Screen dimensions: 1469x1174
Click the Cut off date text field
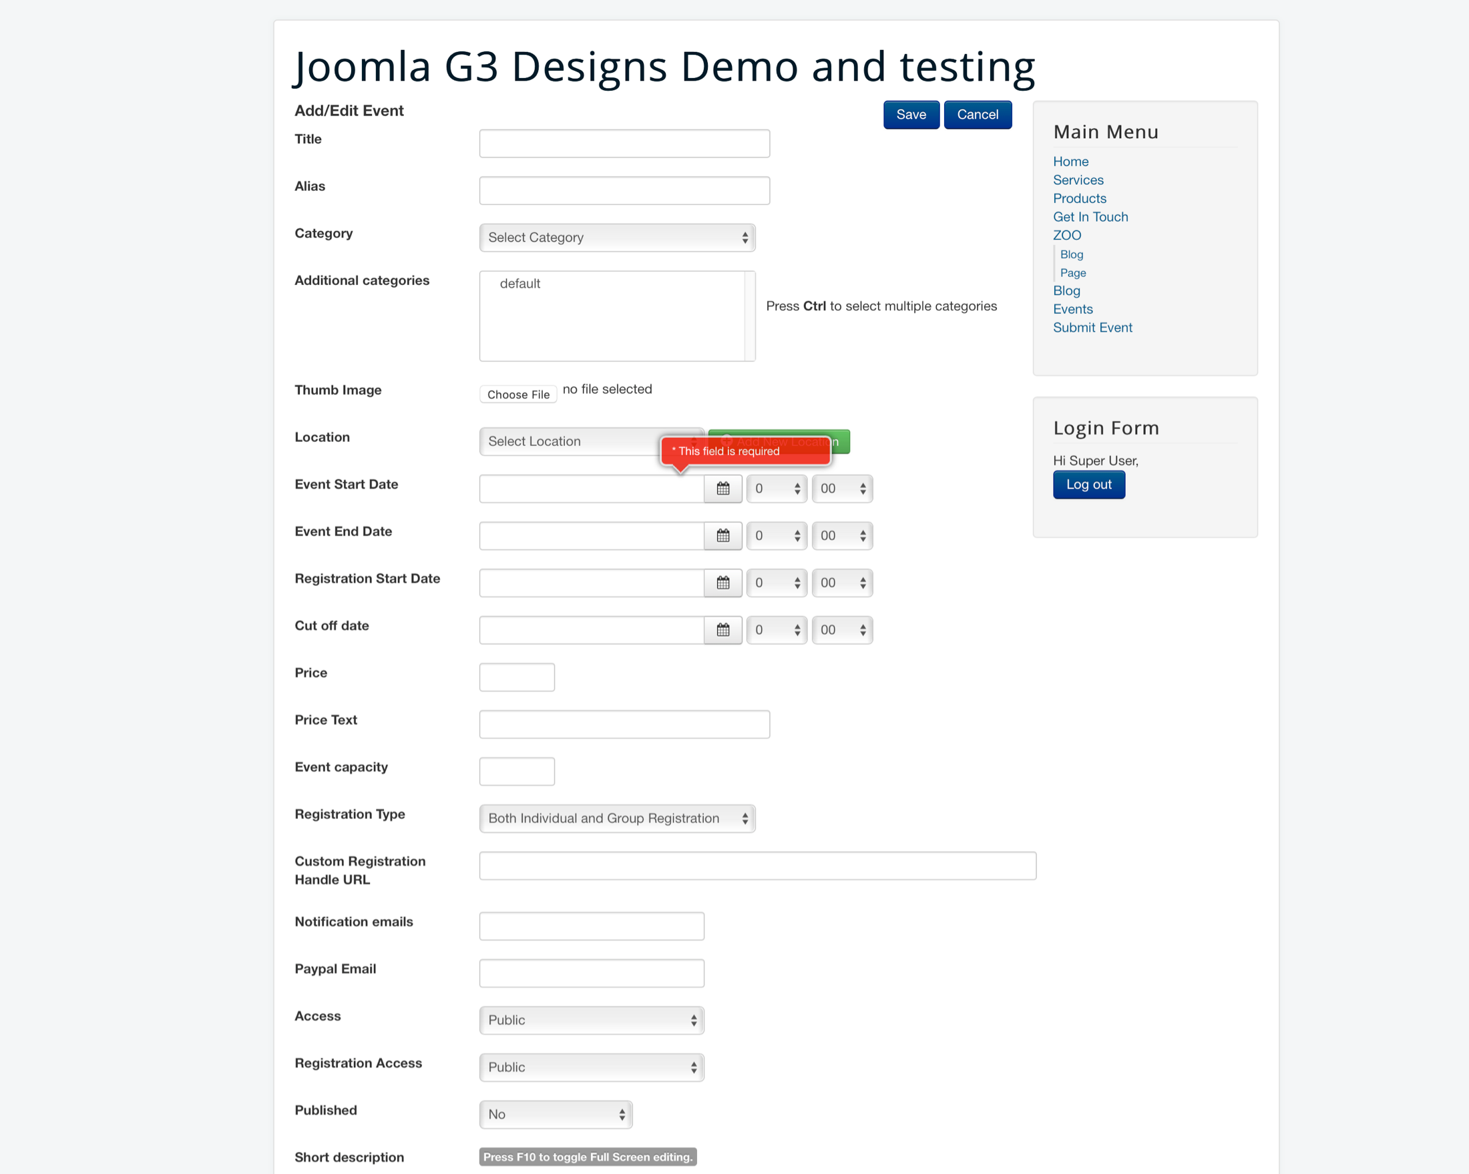pyautogui.click(x=592, y=630)
